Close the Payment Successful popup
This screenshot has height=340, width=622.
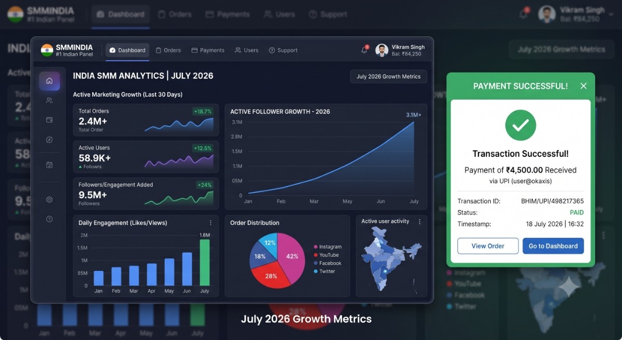coord(584,86)
